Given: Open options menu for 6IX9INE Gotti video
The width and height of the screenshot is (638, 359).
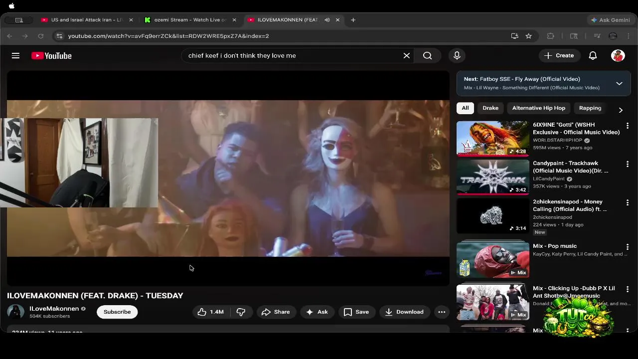Looking at the screenshot, I should [628, 126].
